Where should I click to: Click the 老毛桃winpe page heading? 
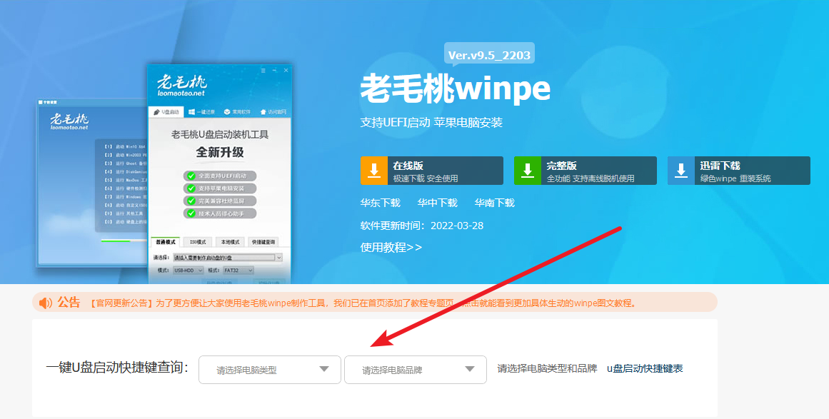456,89
